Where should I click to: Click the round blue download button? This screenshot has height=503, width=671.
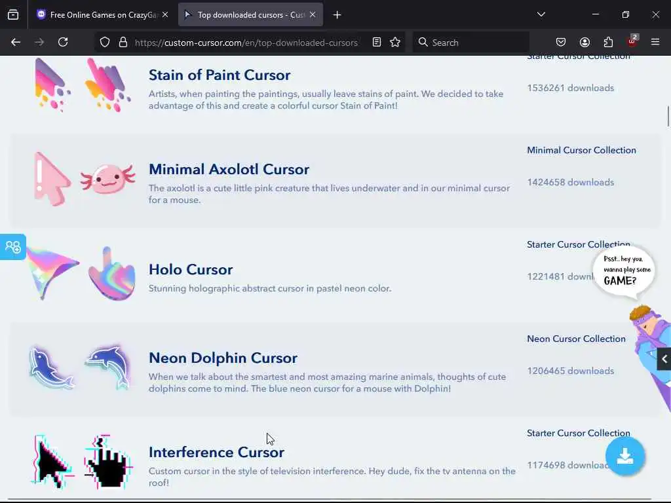click(625, 456)
